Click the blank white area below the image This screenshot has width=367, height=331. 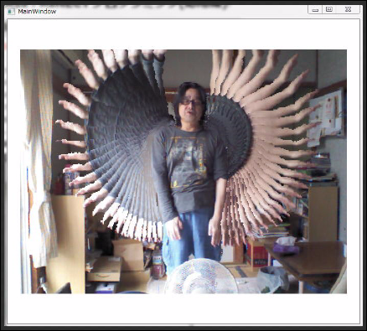[x=183, y=308]
